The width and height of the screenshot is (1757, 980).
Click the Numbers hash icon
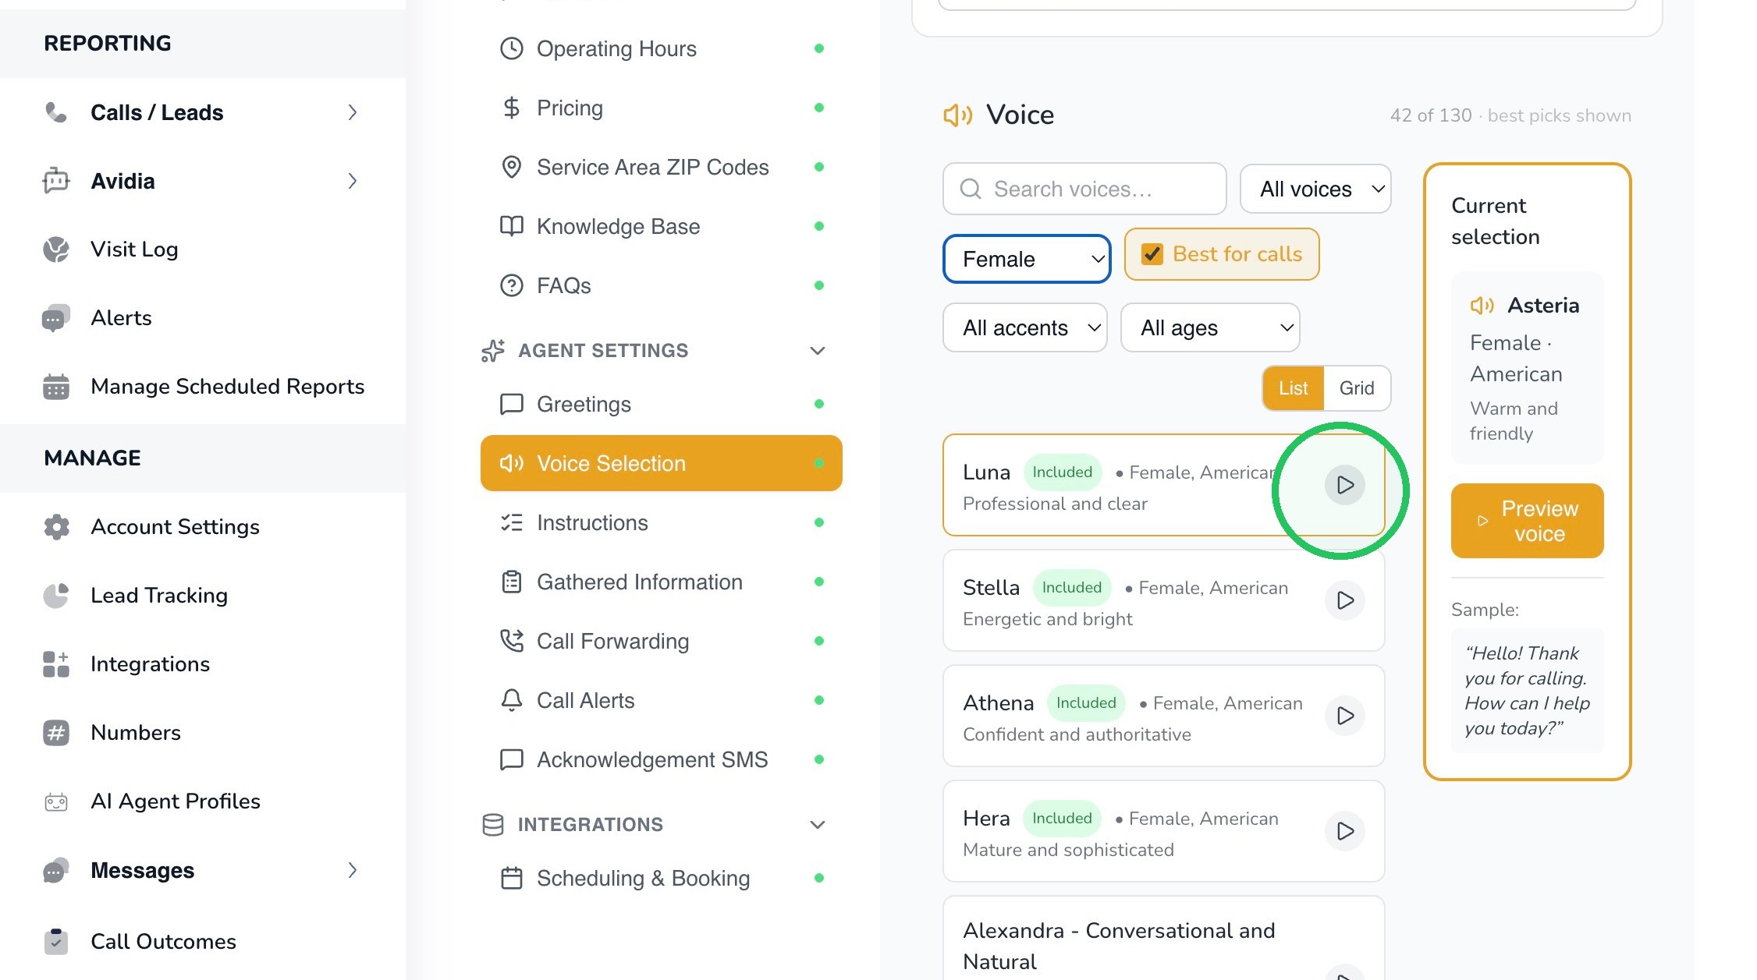click(55, 733)
